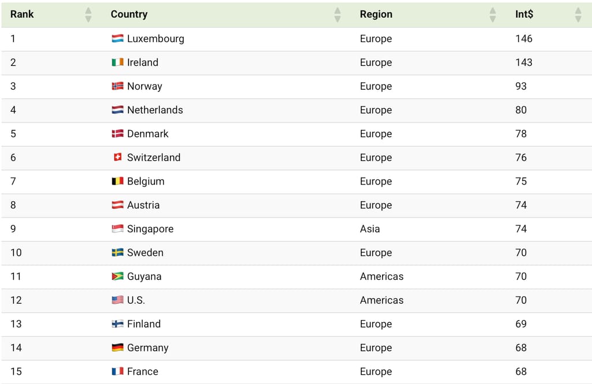The image size is (592, 384).
Task: Click the Region column header
Action: 376,14
